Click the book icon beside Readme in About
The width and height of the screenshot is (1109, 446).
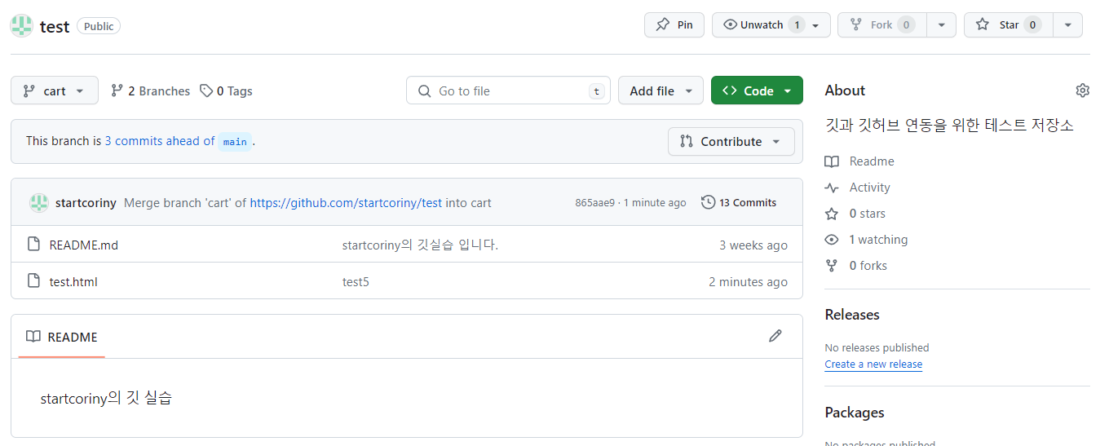[x=832, y=161]
